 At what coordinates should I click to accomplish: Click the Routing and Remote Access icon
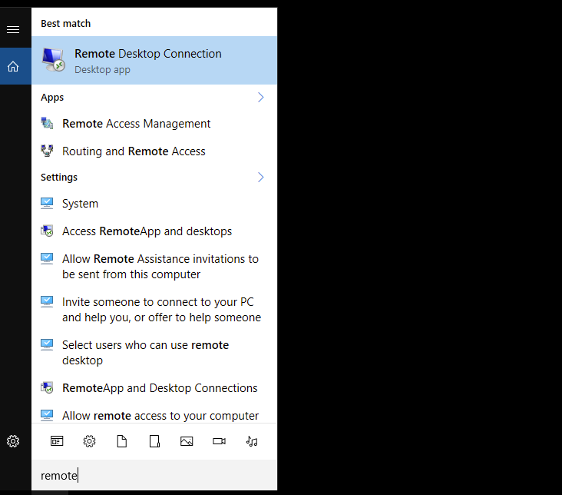47,151
